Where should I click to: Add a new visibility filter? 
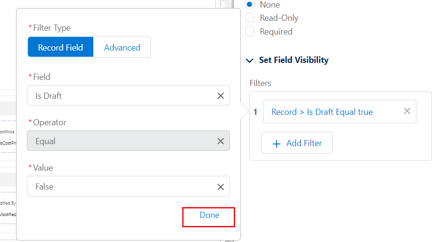(297, 143)
